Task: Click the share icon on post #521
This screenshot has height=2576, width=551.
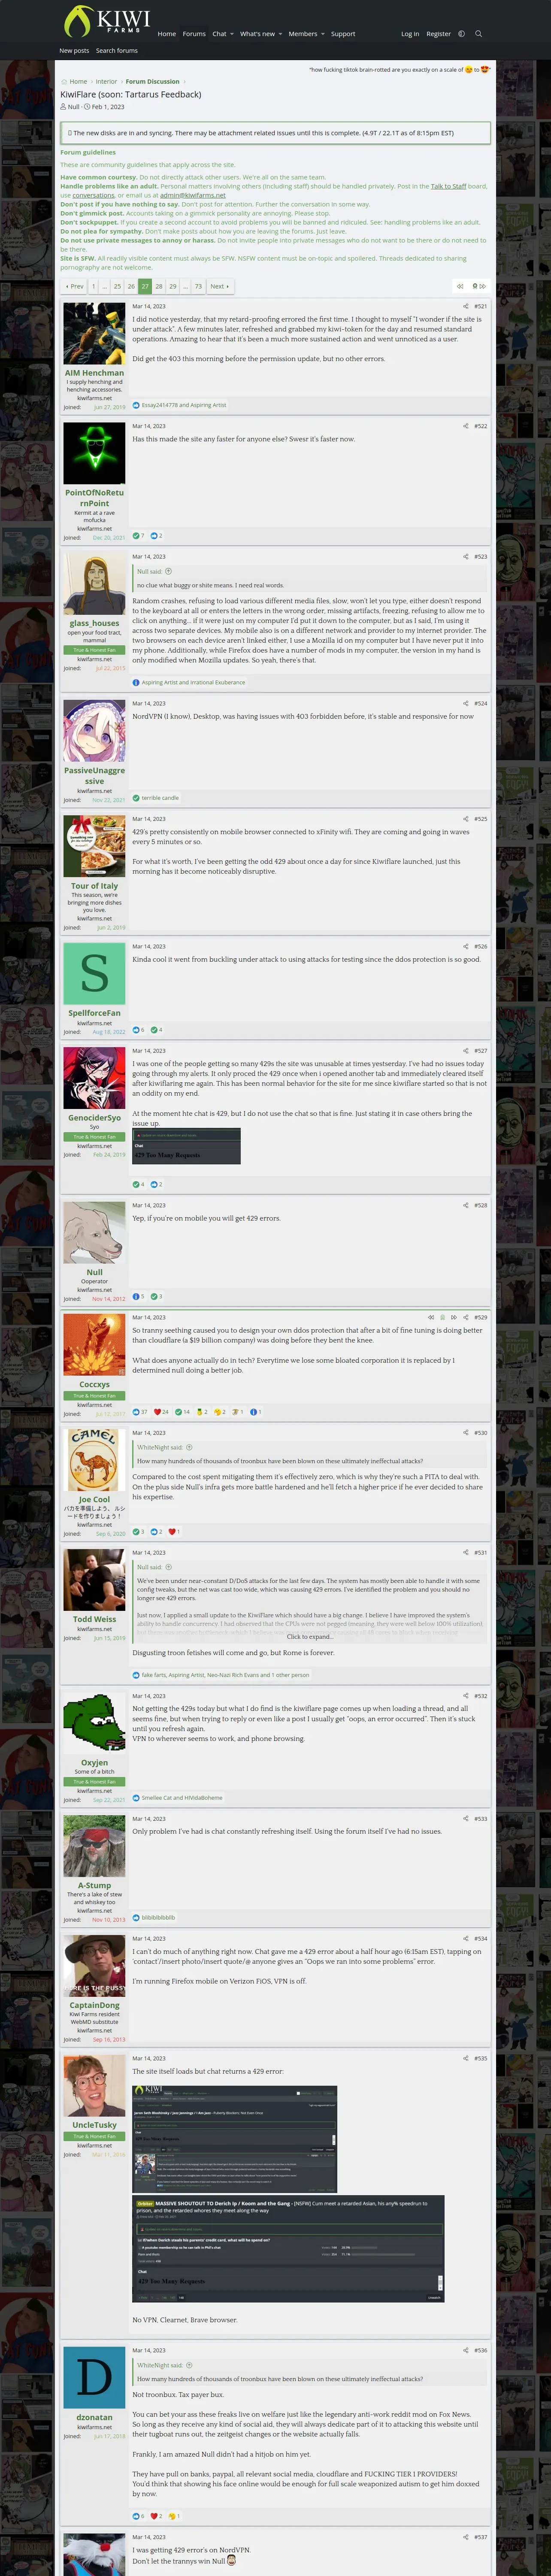Action: click(465, 306)
